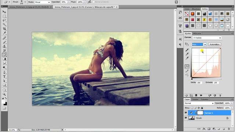Click the Automático button
235x132 pixels.
(214, 44)
